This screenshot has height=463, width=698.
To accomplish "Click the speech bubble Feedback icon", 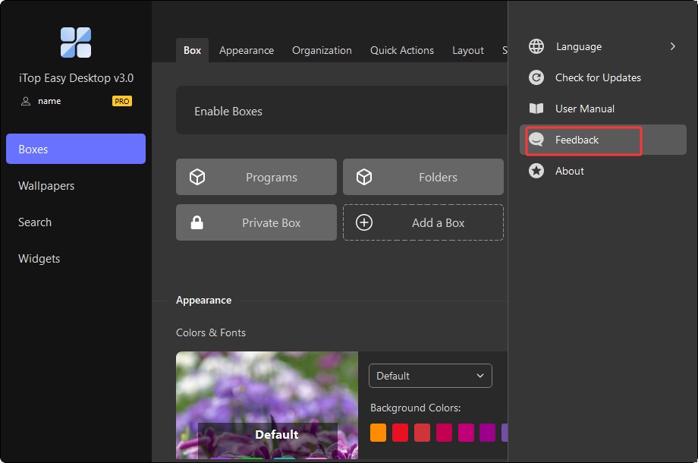I will pyautogui.click(x=536, y=140).
